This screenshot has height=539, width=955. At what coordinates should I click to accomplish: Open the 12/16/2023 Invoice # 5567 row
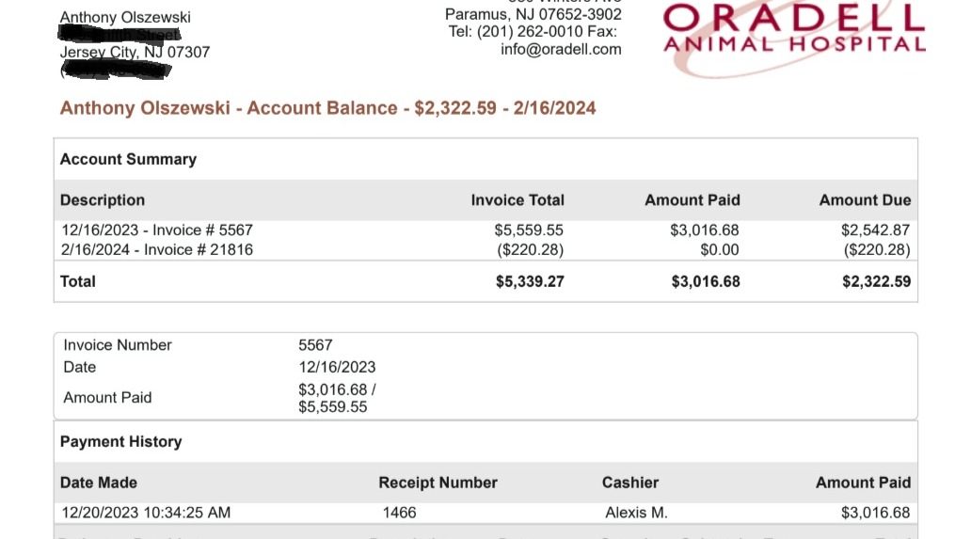[x=157, y=230]
